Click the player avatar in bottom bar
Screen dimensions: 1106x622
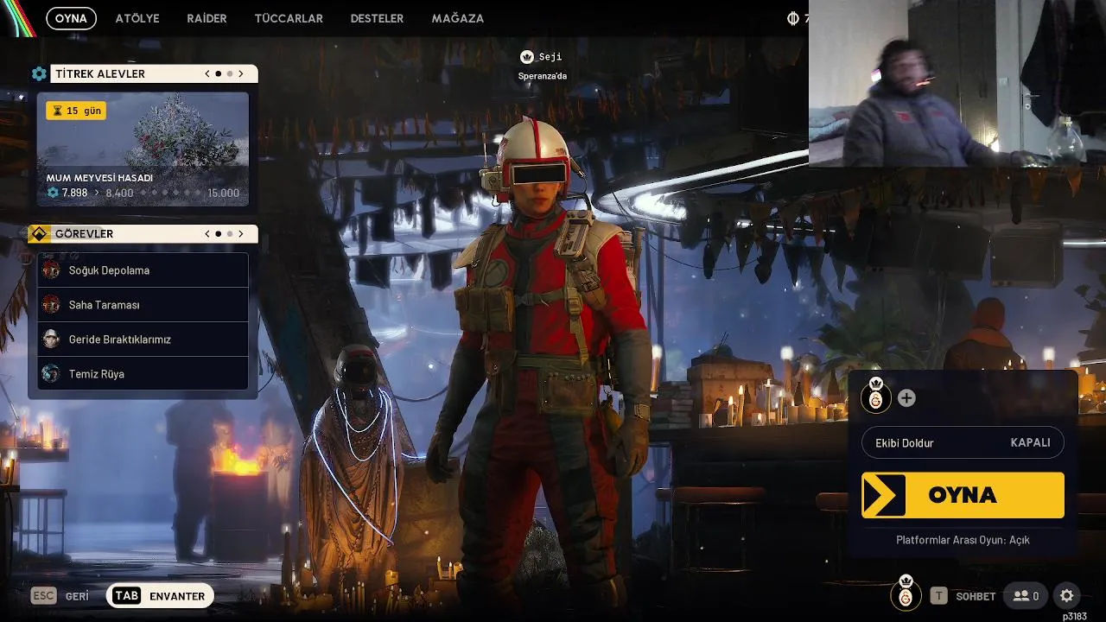(x=906, y=594)
